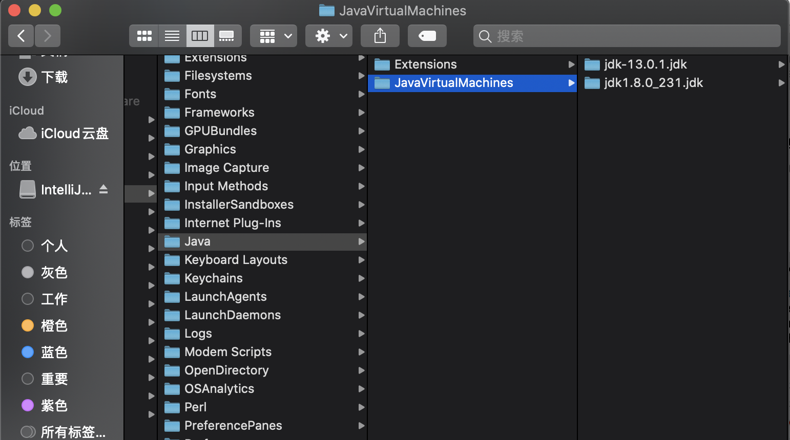This screenshot has width=790, height=440.
Task: Select the Java folder
Action: 262,241
